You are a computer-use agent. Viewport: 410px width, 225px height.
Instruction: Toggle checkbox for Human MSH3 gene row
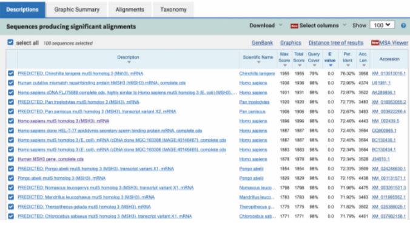click(11, 159)
